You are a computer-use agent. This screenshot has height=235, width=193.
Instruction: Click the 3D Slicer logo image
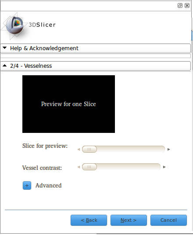(x=29, y=26)
